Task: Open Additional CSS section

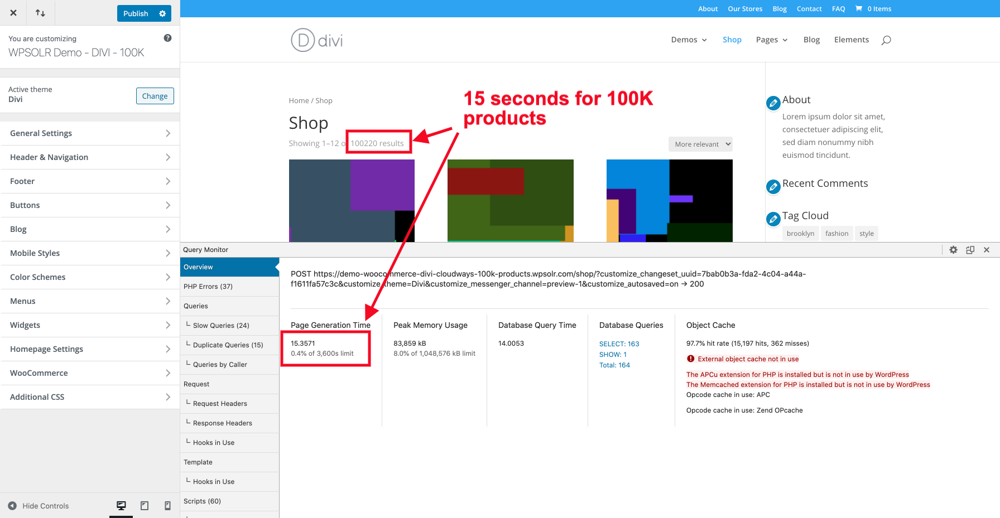Action: click(x=90, y=397)
